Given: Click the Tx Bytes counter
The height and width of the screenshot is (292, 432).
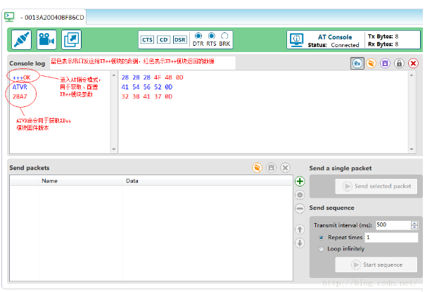Looking at the screenshot, I should (383, 37).
